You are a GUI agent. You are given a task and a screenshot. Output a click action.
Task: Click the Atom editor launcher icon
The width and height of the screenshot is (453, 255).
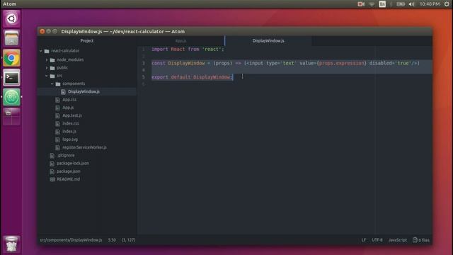11,97
